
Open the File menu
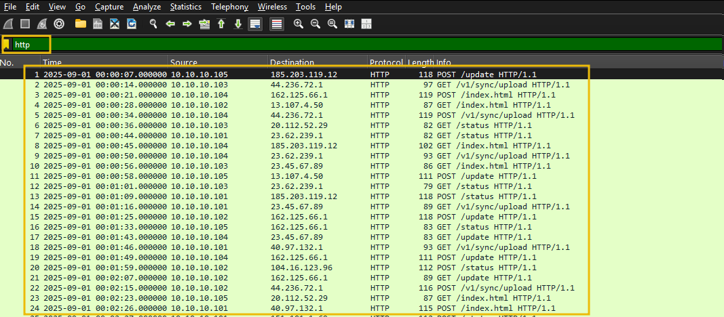[10, 7]
